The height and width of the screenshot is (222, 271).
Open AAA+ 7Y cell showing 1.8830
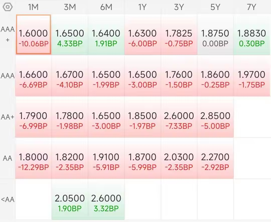tap(252, 34)
